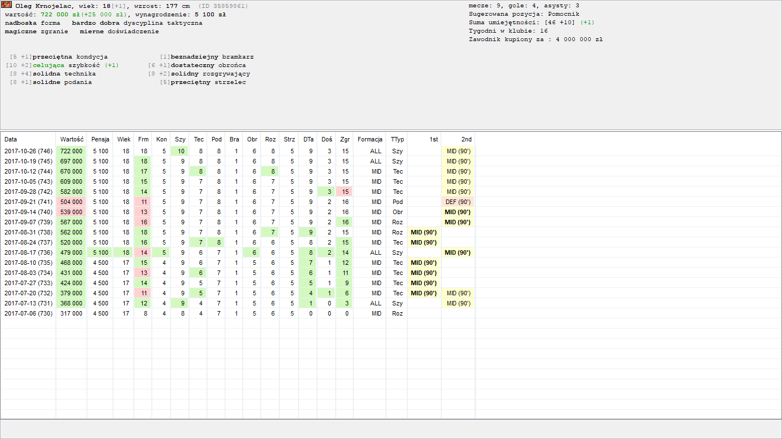Click the 2nd column header
Viewport: 782px width, 439px height.
coord(466,139)
